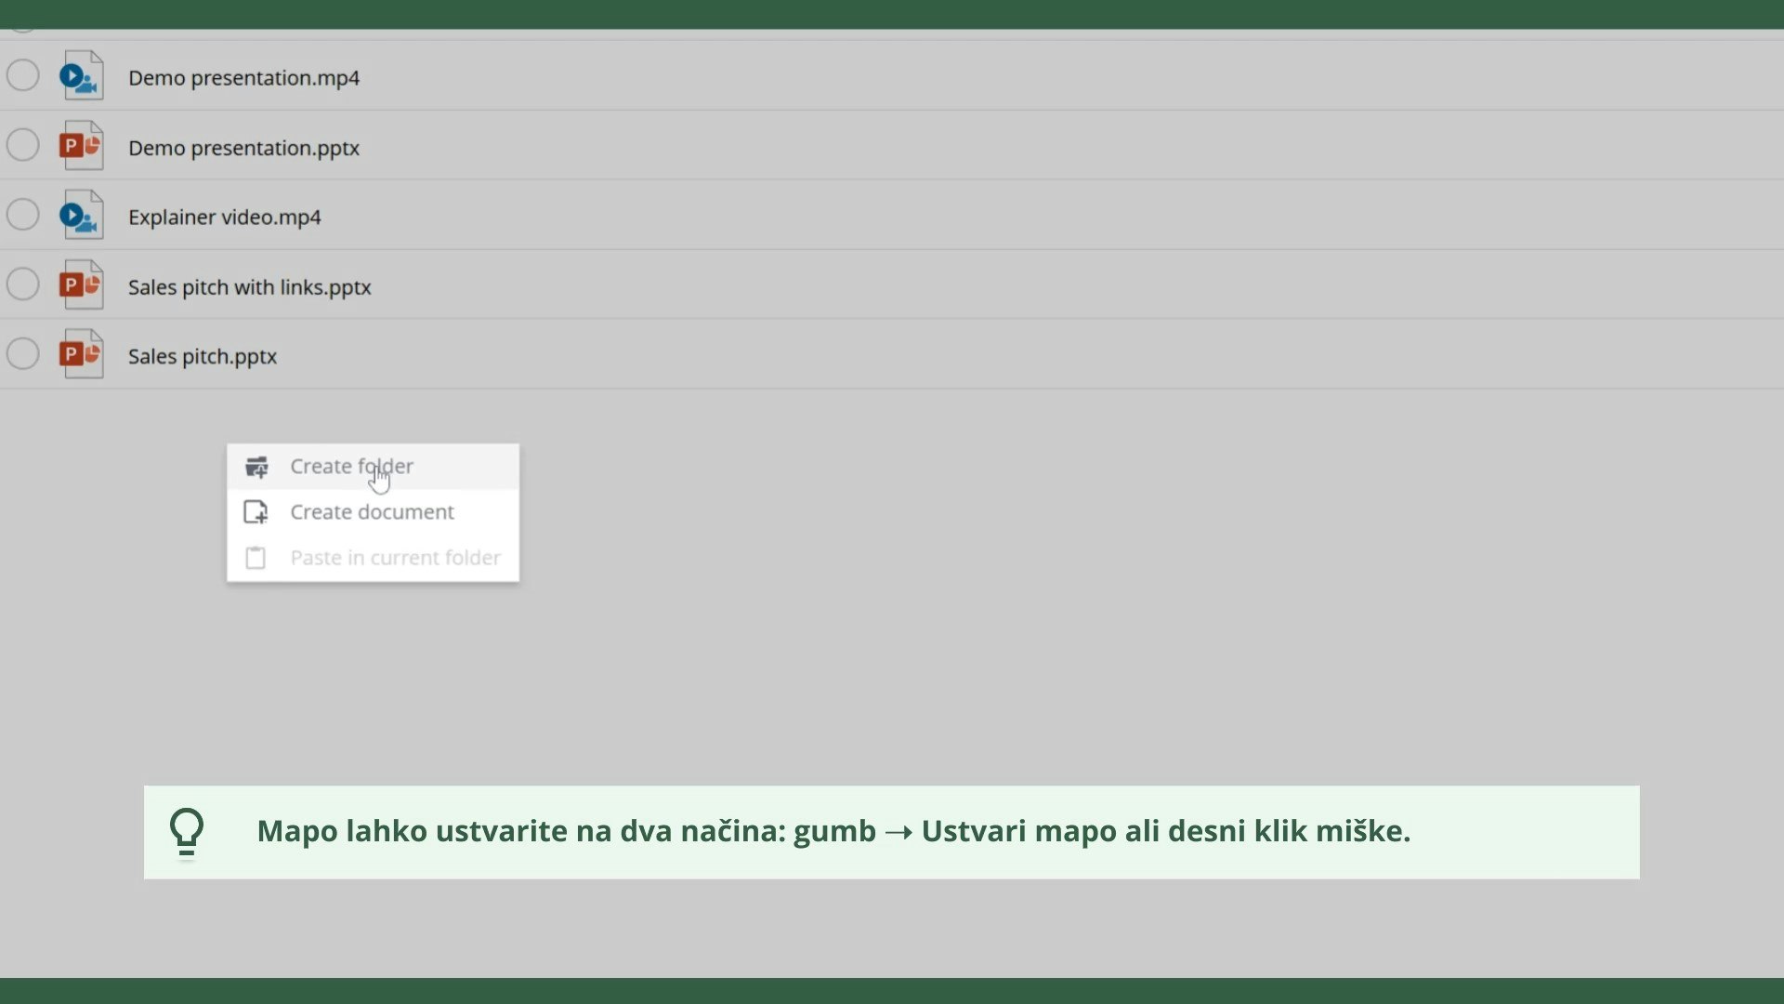Click the video file icon for Demo presentation.mp4
Screen dimensions: 1784x1004
tap(81, 76)
